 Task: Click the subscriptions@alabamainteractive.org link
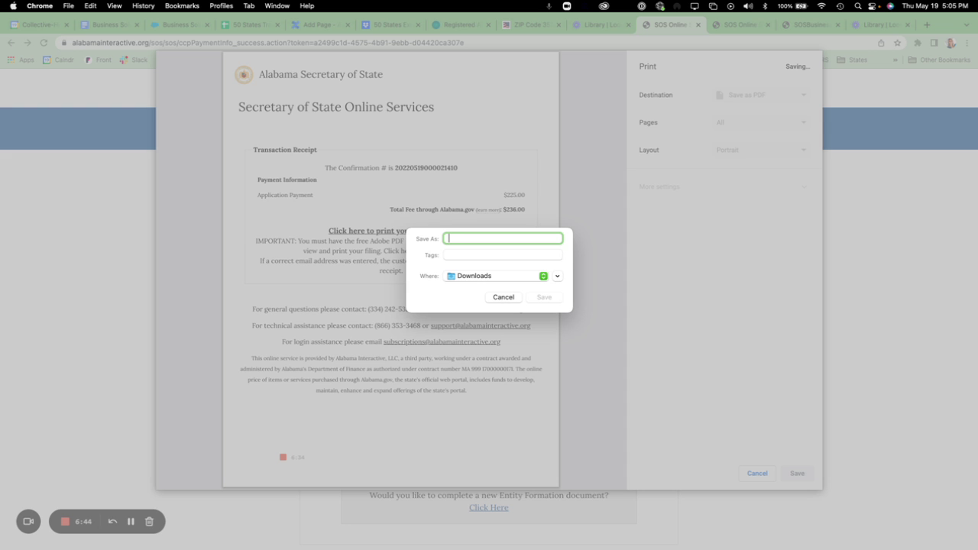(442, 341)
